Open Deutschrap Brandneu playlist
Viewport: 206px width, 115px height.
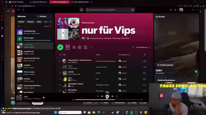click(x=35, y=87)
